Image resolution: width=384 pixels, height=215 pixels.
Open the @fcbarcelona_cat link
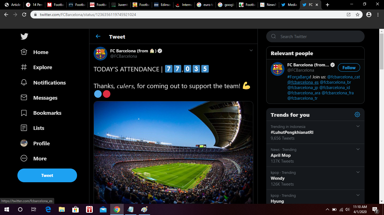(344, 77)
